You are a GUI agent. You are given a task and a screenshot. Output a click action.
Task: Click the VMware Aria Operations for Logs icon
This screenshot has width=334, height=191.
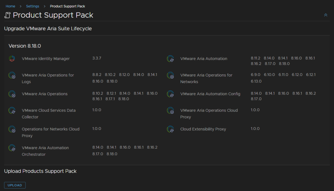tap(12, 75)
